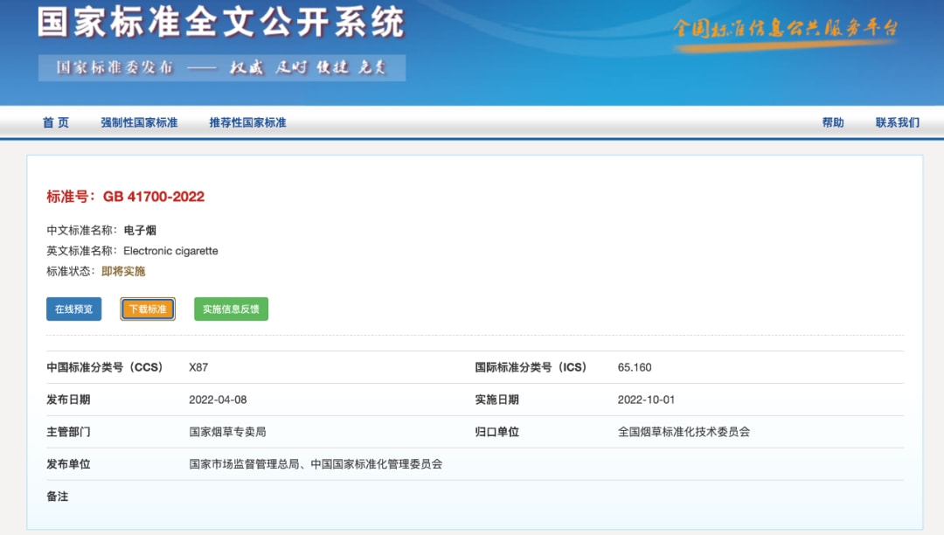Click the 联系我们 contact link

pos(897,122)
